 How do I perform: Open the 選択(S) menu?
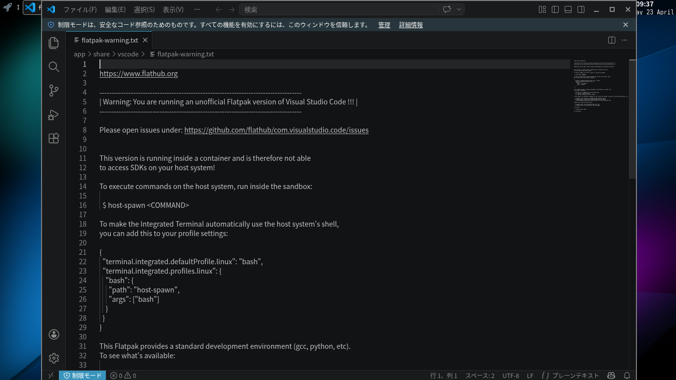point(145,9)
